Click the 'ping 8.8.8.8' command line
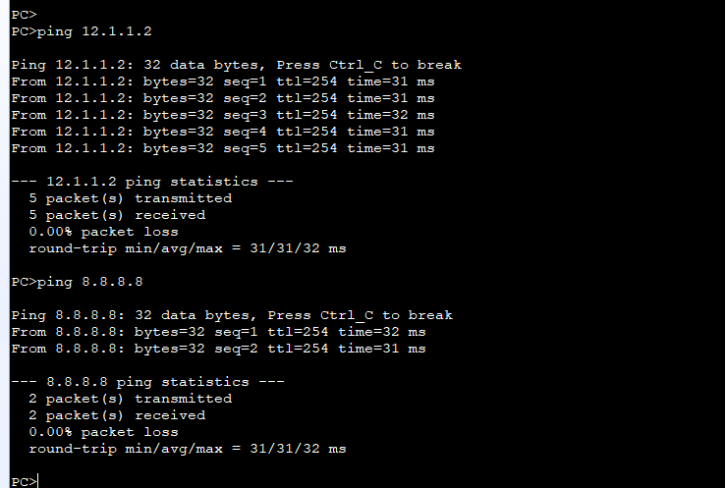The image size is (726, 488). pyautogui.click(x=77, y=282)
